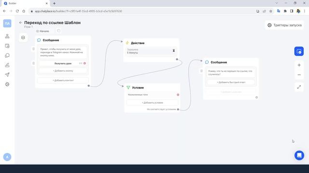
Task: Open the pencil edit icon in sidebar
Action: tap(7, 65)
